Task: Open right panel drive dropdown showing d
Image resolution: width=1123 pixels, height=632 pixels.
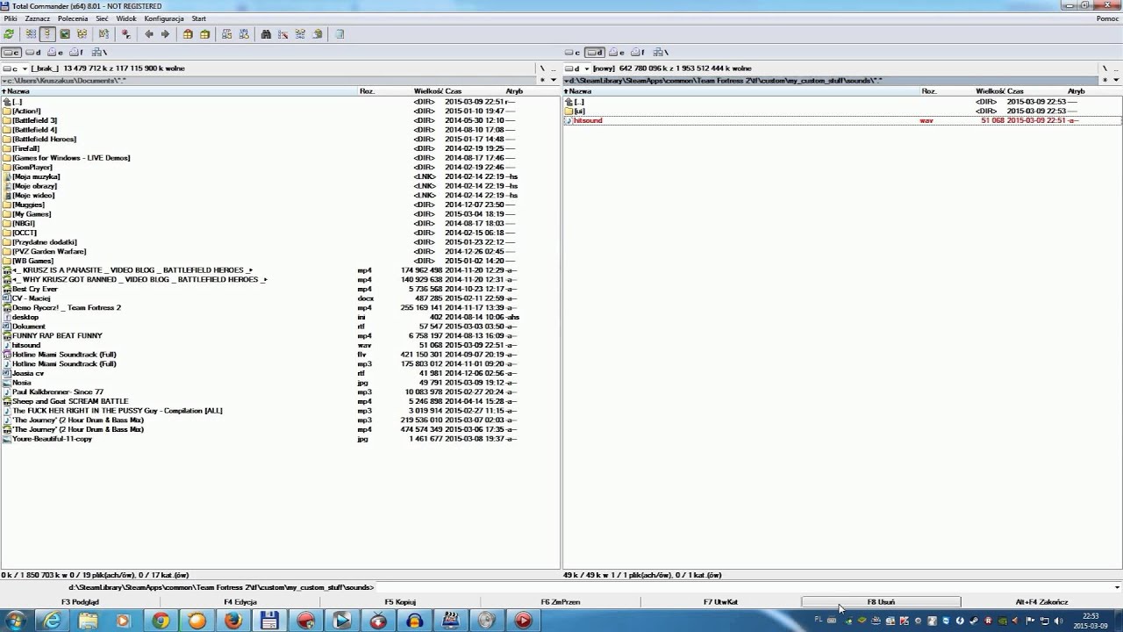Action: (x=576, y=68)
